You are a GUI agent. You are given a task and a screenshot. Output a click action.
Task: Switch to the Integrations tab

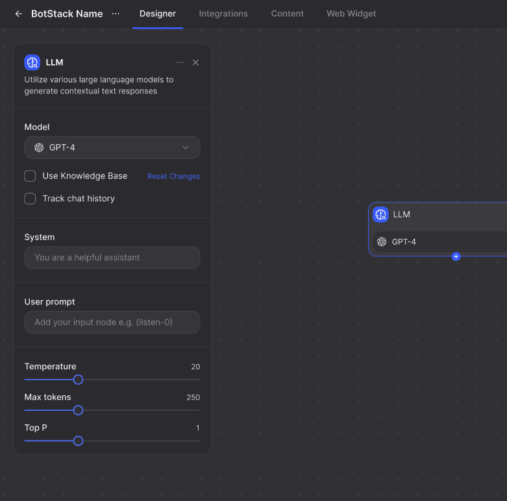coord(223,14)
